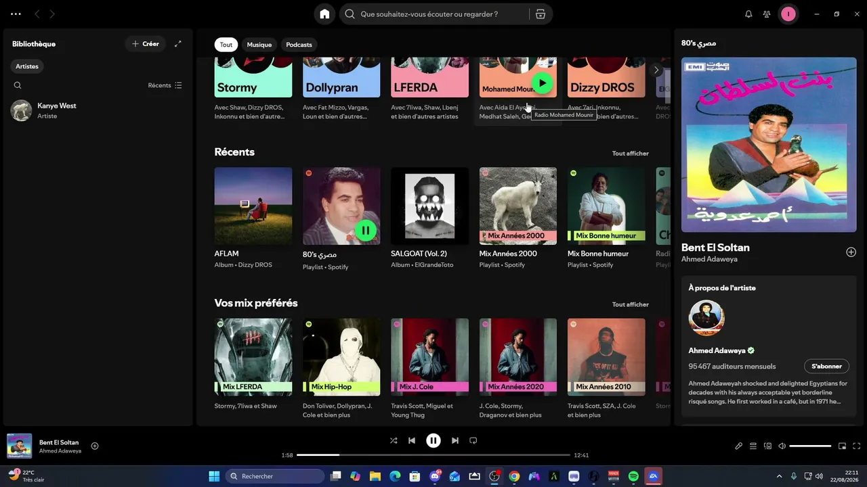Go to the Home screen
This screenshot has height=487, width=867.
coord(324,14)
